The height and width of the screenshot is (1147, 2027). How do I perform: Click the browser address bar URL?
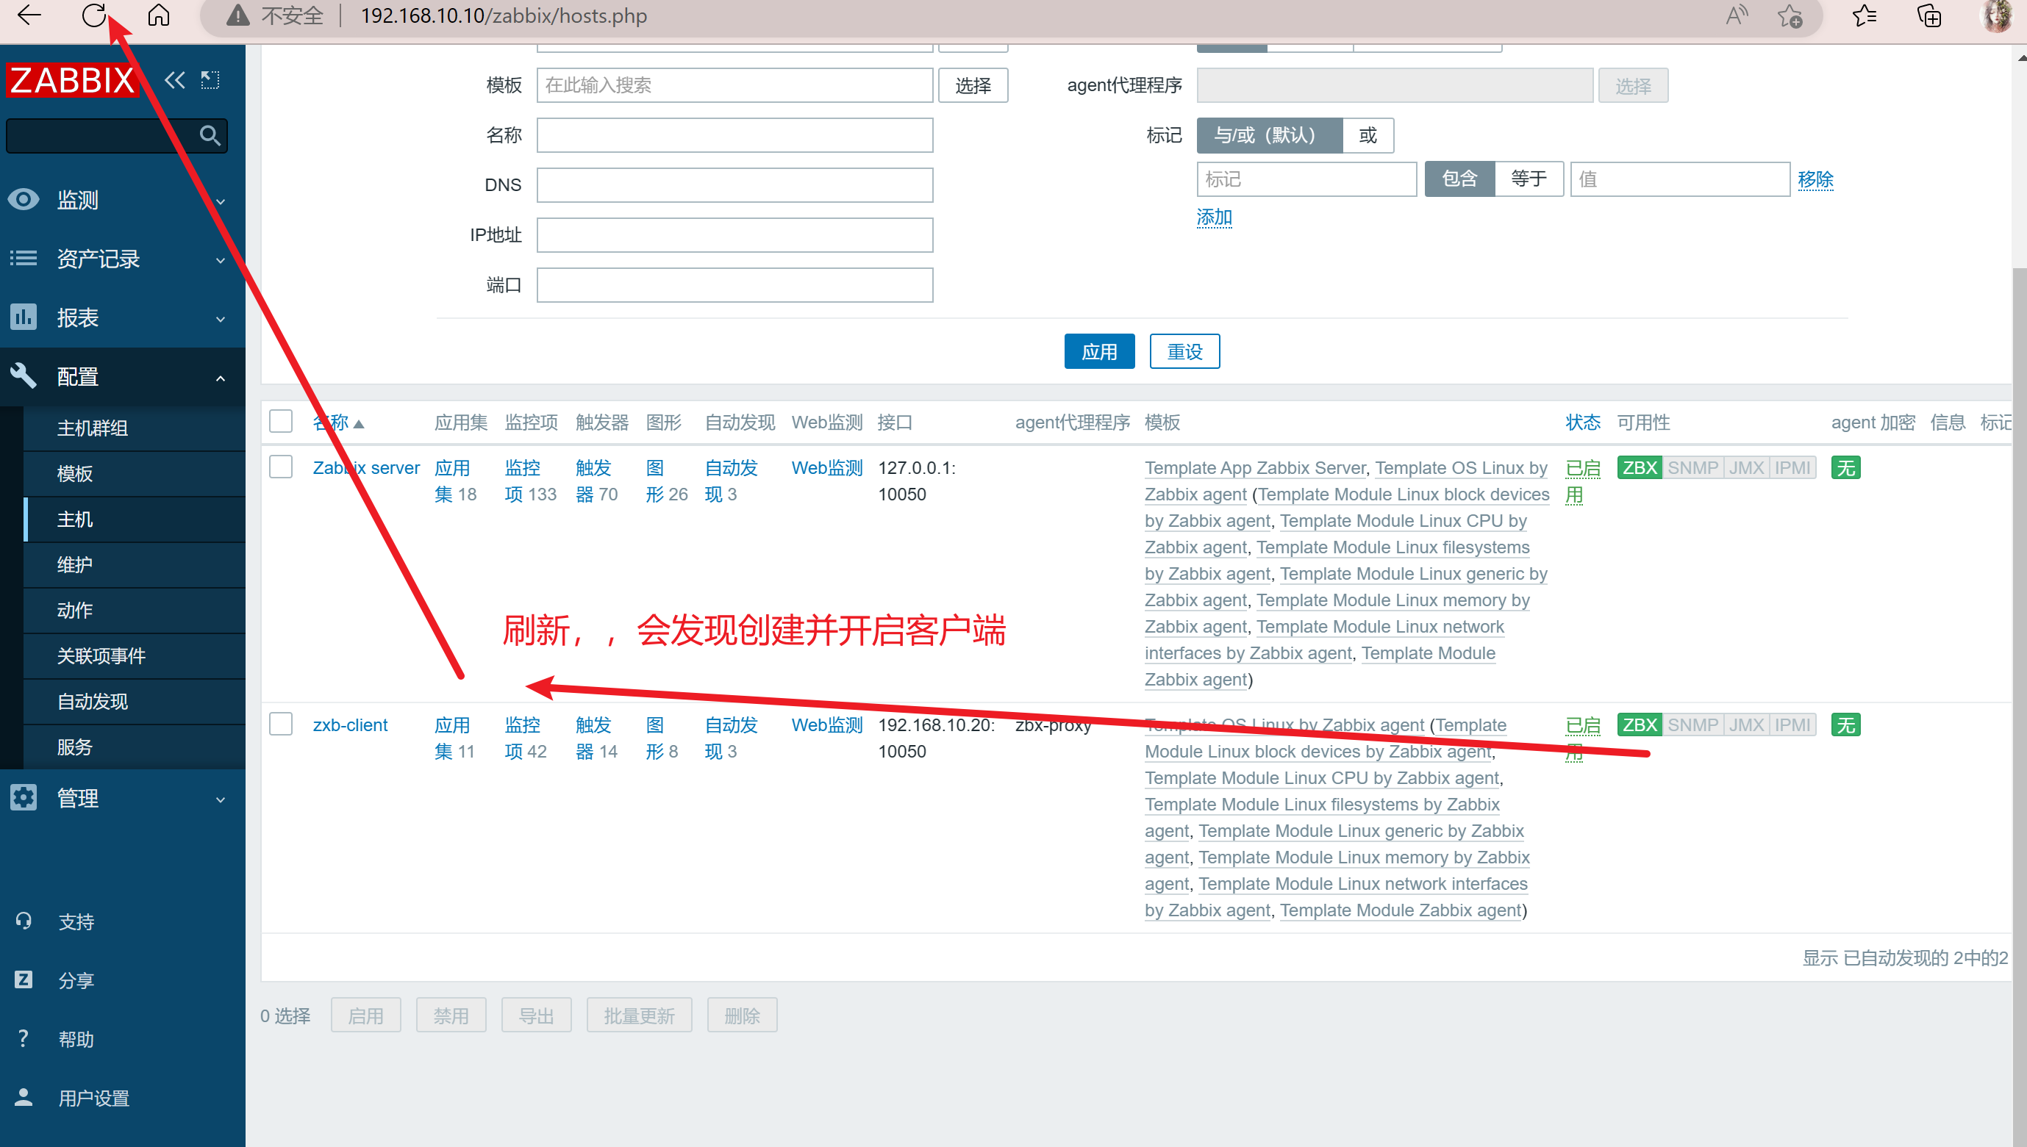click(x=504, y=15)
